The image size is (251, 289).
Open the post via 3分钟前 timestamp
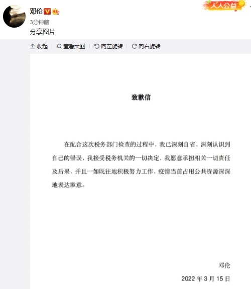click(40, 22)
